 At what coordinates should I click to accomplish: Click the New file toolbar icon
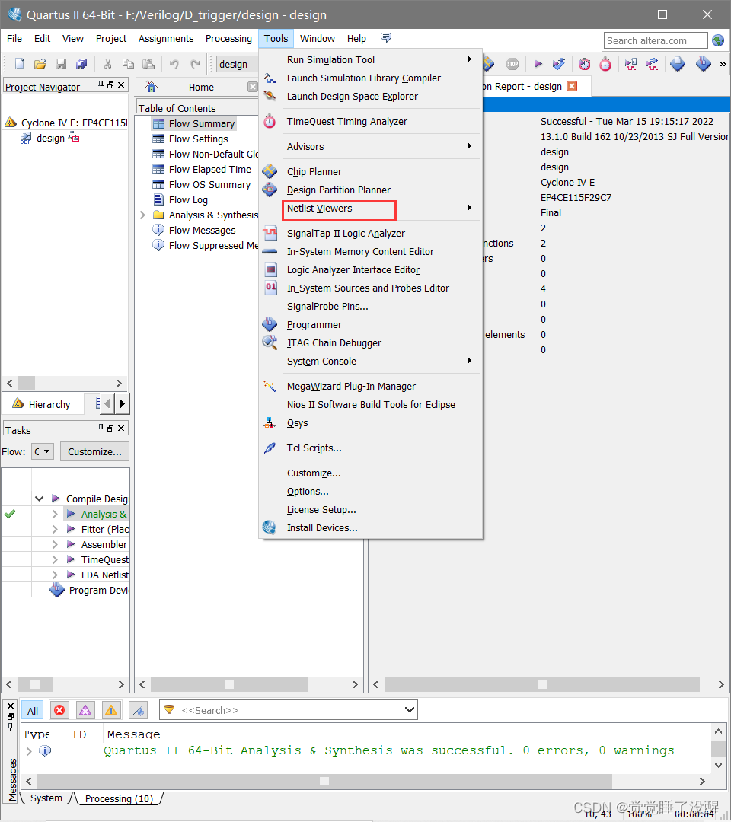[x=19, y=64]
